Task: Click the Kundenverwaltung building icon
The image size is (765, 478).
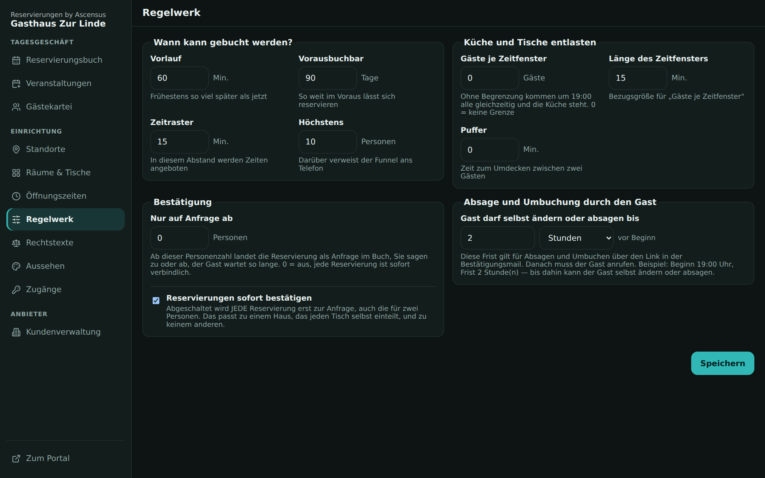Action: [x=16, y=332]
